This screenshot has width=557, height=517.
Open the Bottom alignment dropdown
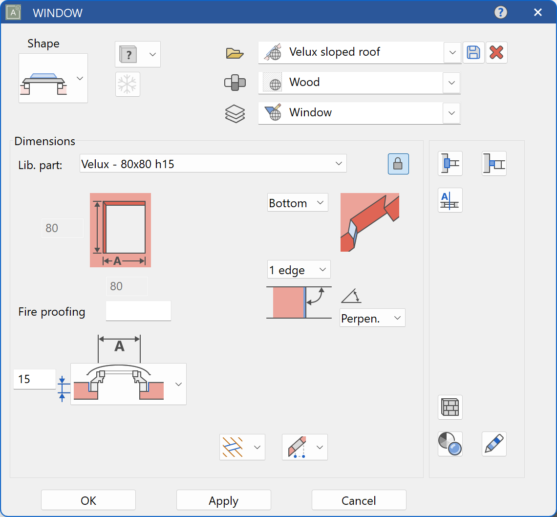(x=298, y=202)
